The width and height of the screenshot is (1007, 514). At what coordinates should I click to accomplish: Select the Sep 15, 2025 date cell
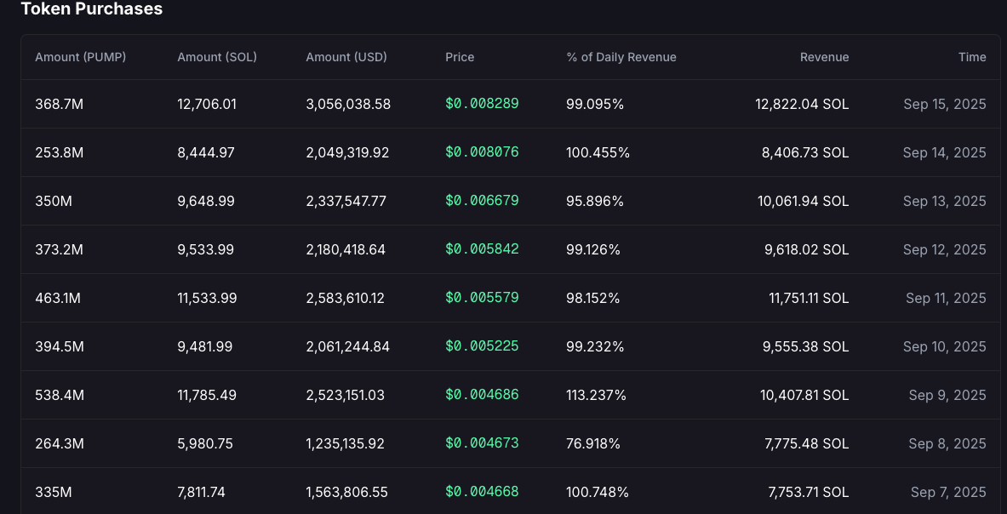coord(944,104)
